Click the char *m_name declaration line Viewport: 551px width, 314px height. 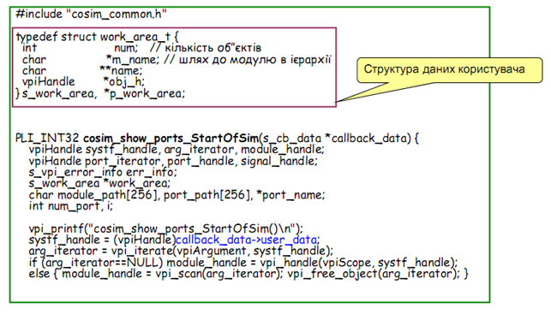pyautogui.click(x=177, y=60)
